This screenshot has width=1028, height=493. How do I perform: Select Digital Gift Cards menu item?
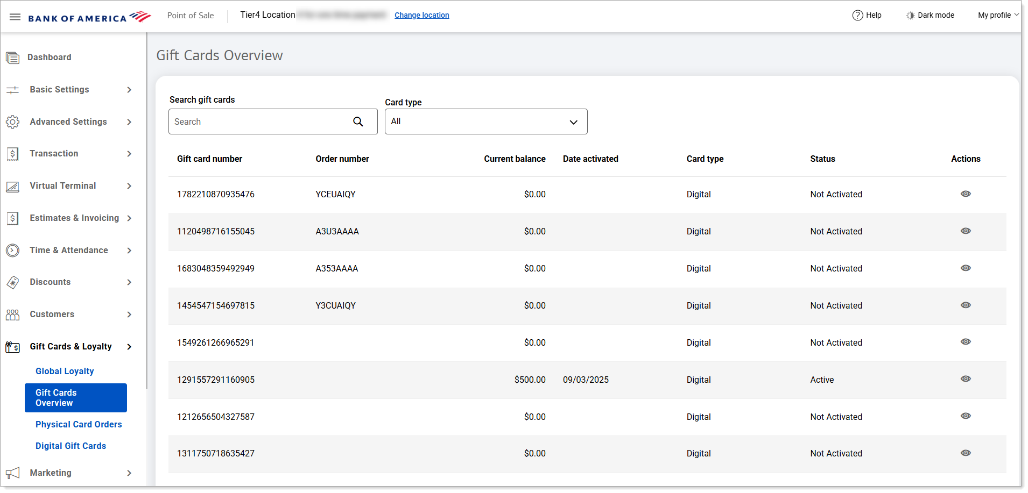coord(71,446)
